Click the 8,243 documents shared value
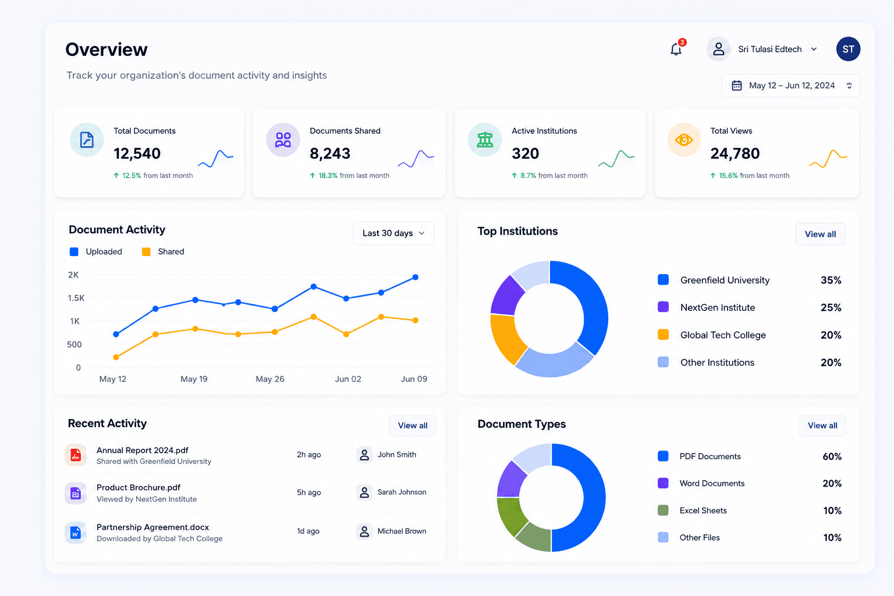The height and width of the screenshot is (596, 894). point(330,154)
